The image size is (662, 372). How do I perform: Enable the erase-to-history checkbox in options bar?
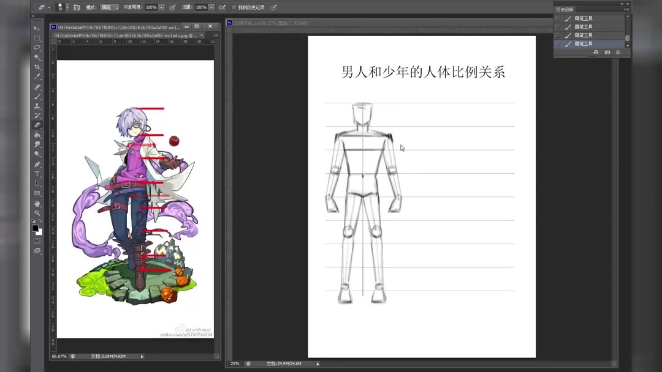pos(233,7)
